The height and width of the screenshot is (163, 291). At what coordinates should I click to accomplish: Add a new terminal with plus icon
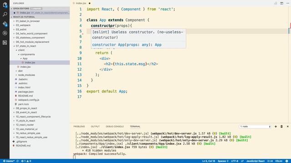pyautogui.click(x=276, y=127)
